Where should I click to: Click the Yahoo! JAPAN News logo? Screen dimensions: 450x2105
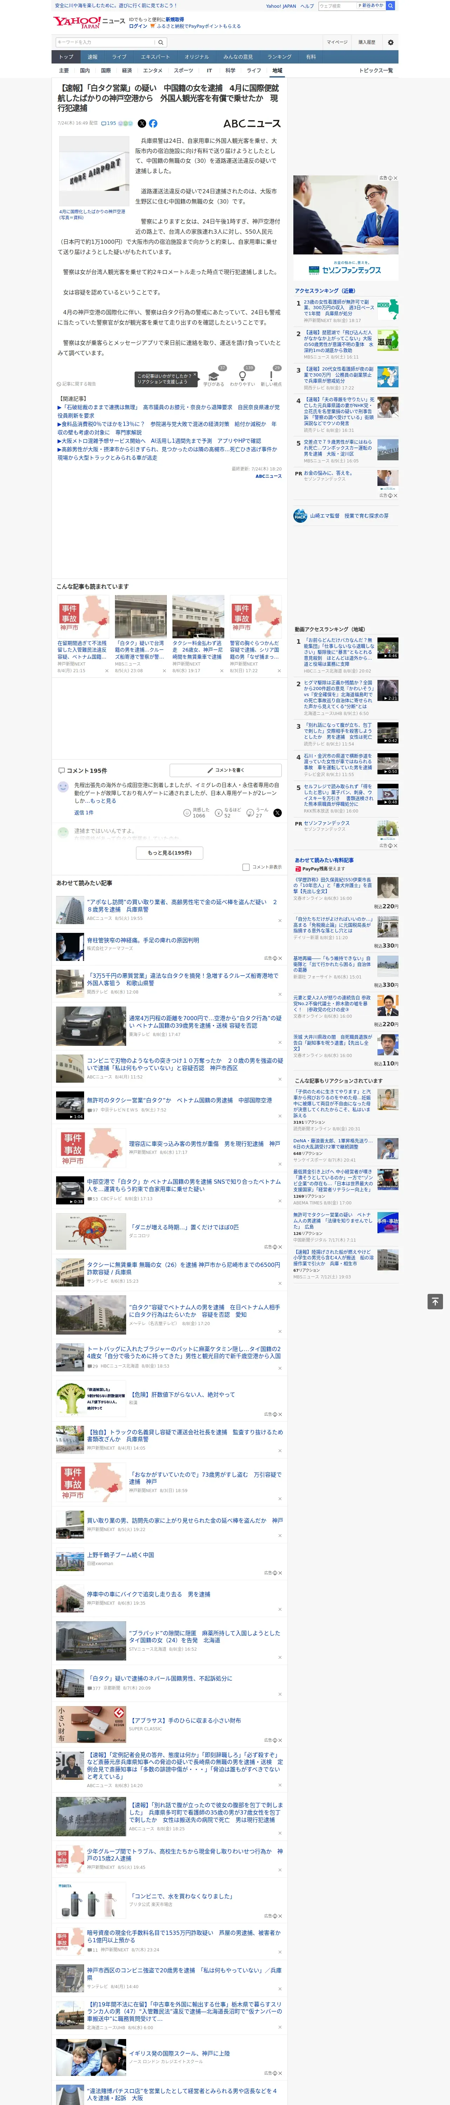coord(89,22)
